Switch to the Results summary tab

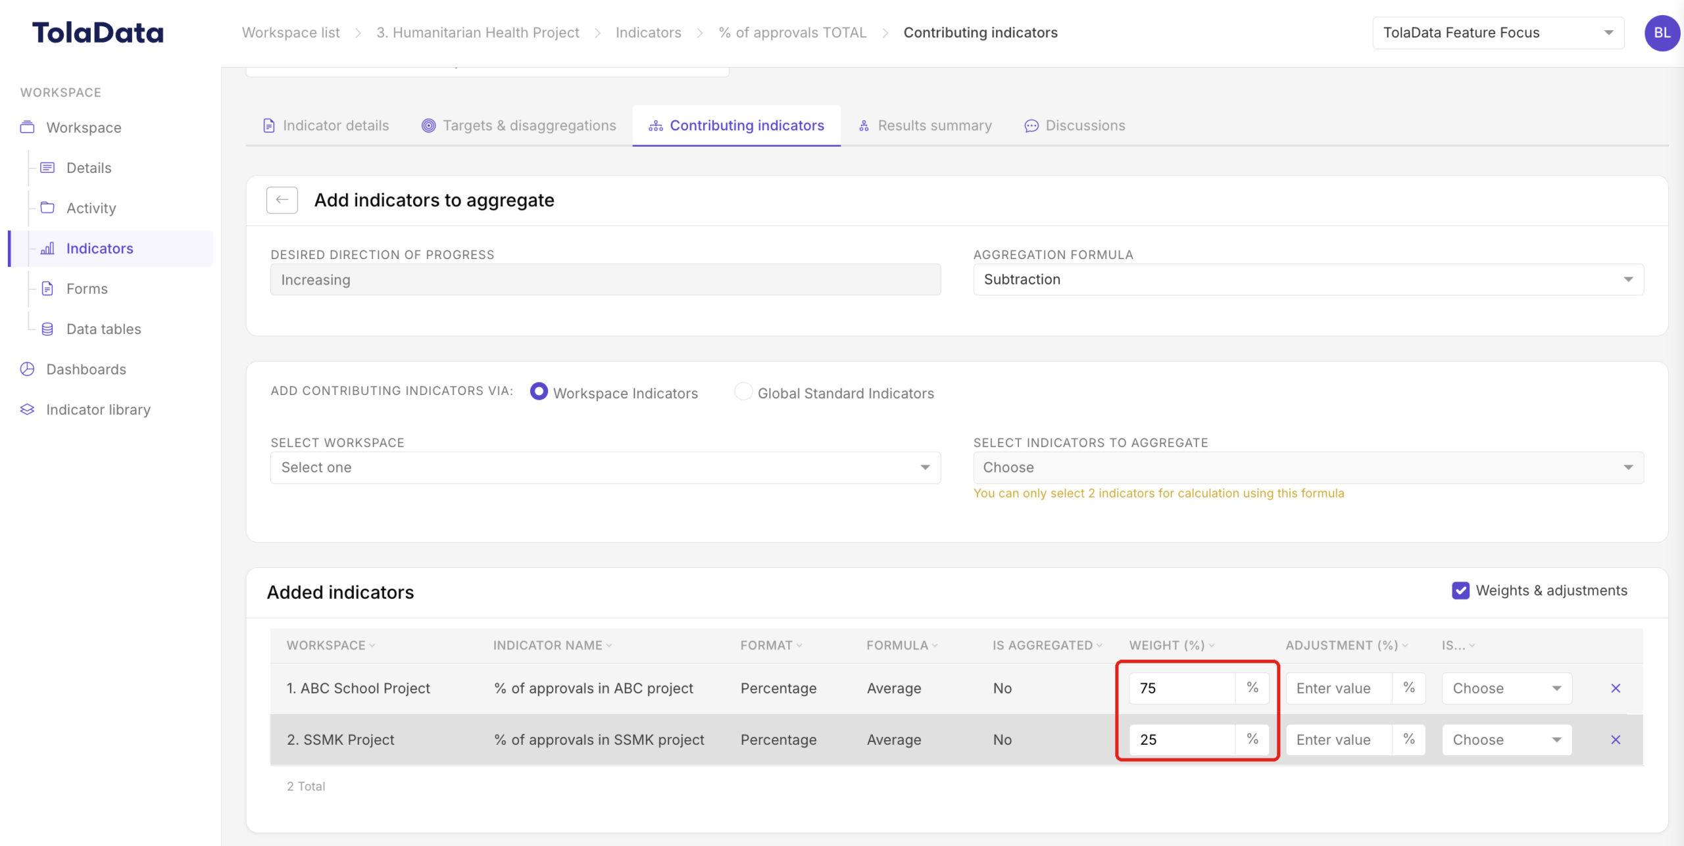click(x=925, y=126)
